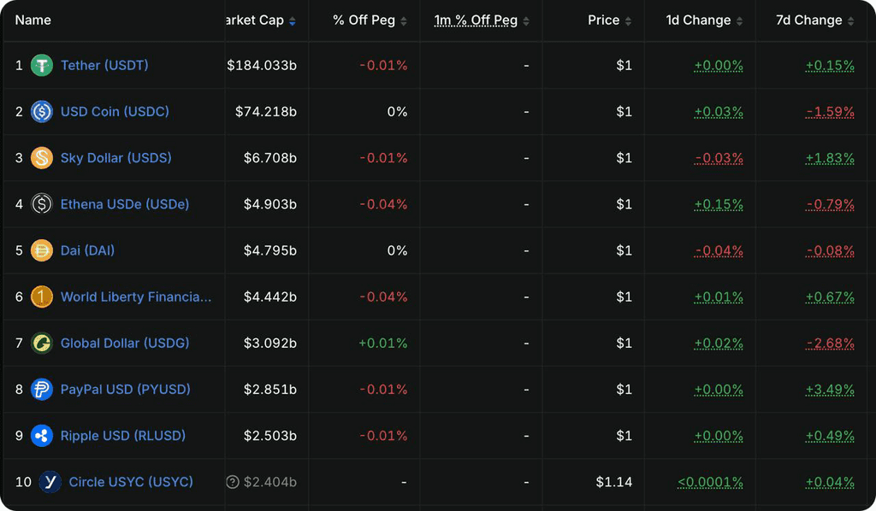Viewport: 876px width, 511px height.
Task: Click the Sky Dollar logo icon
Action: coord(41,158)
